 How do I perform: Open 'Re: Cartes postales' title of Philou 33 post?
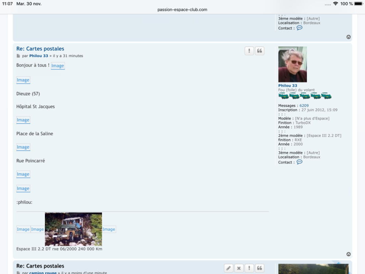[40, 49]
